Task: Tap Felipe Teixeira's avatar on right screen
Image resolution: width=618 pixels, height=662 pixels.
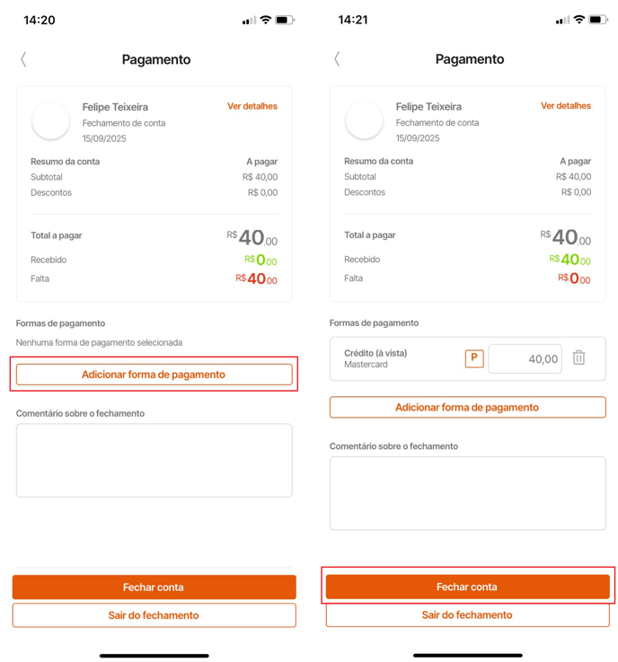Action: (365, 120)
